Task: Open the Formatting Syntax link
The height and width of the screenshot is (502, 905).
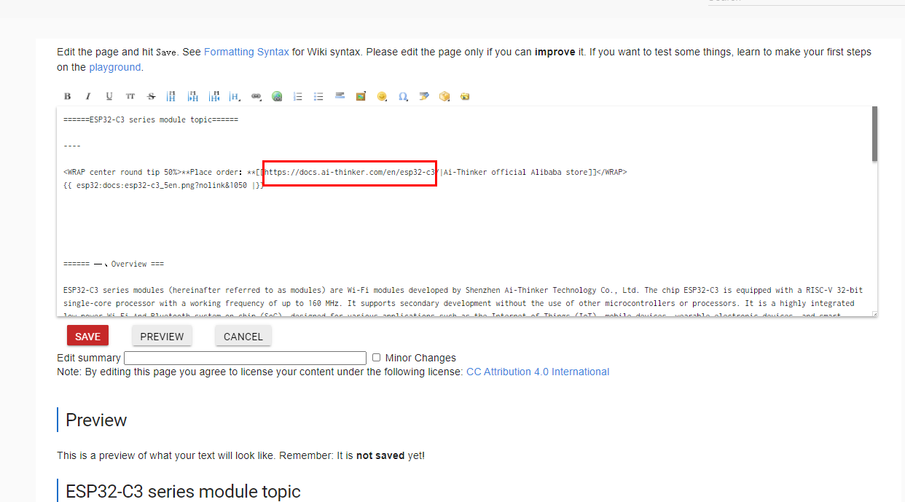Action: (246, 52)
